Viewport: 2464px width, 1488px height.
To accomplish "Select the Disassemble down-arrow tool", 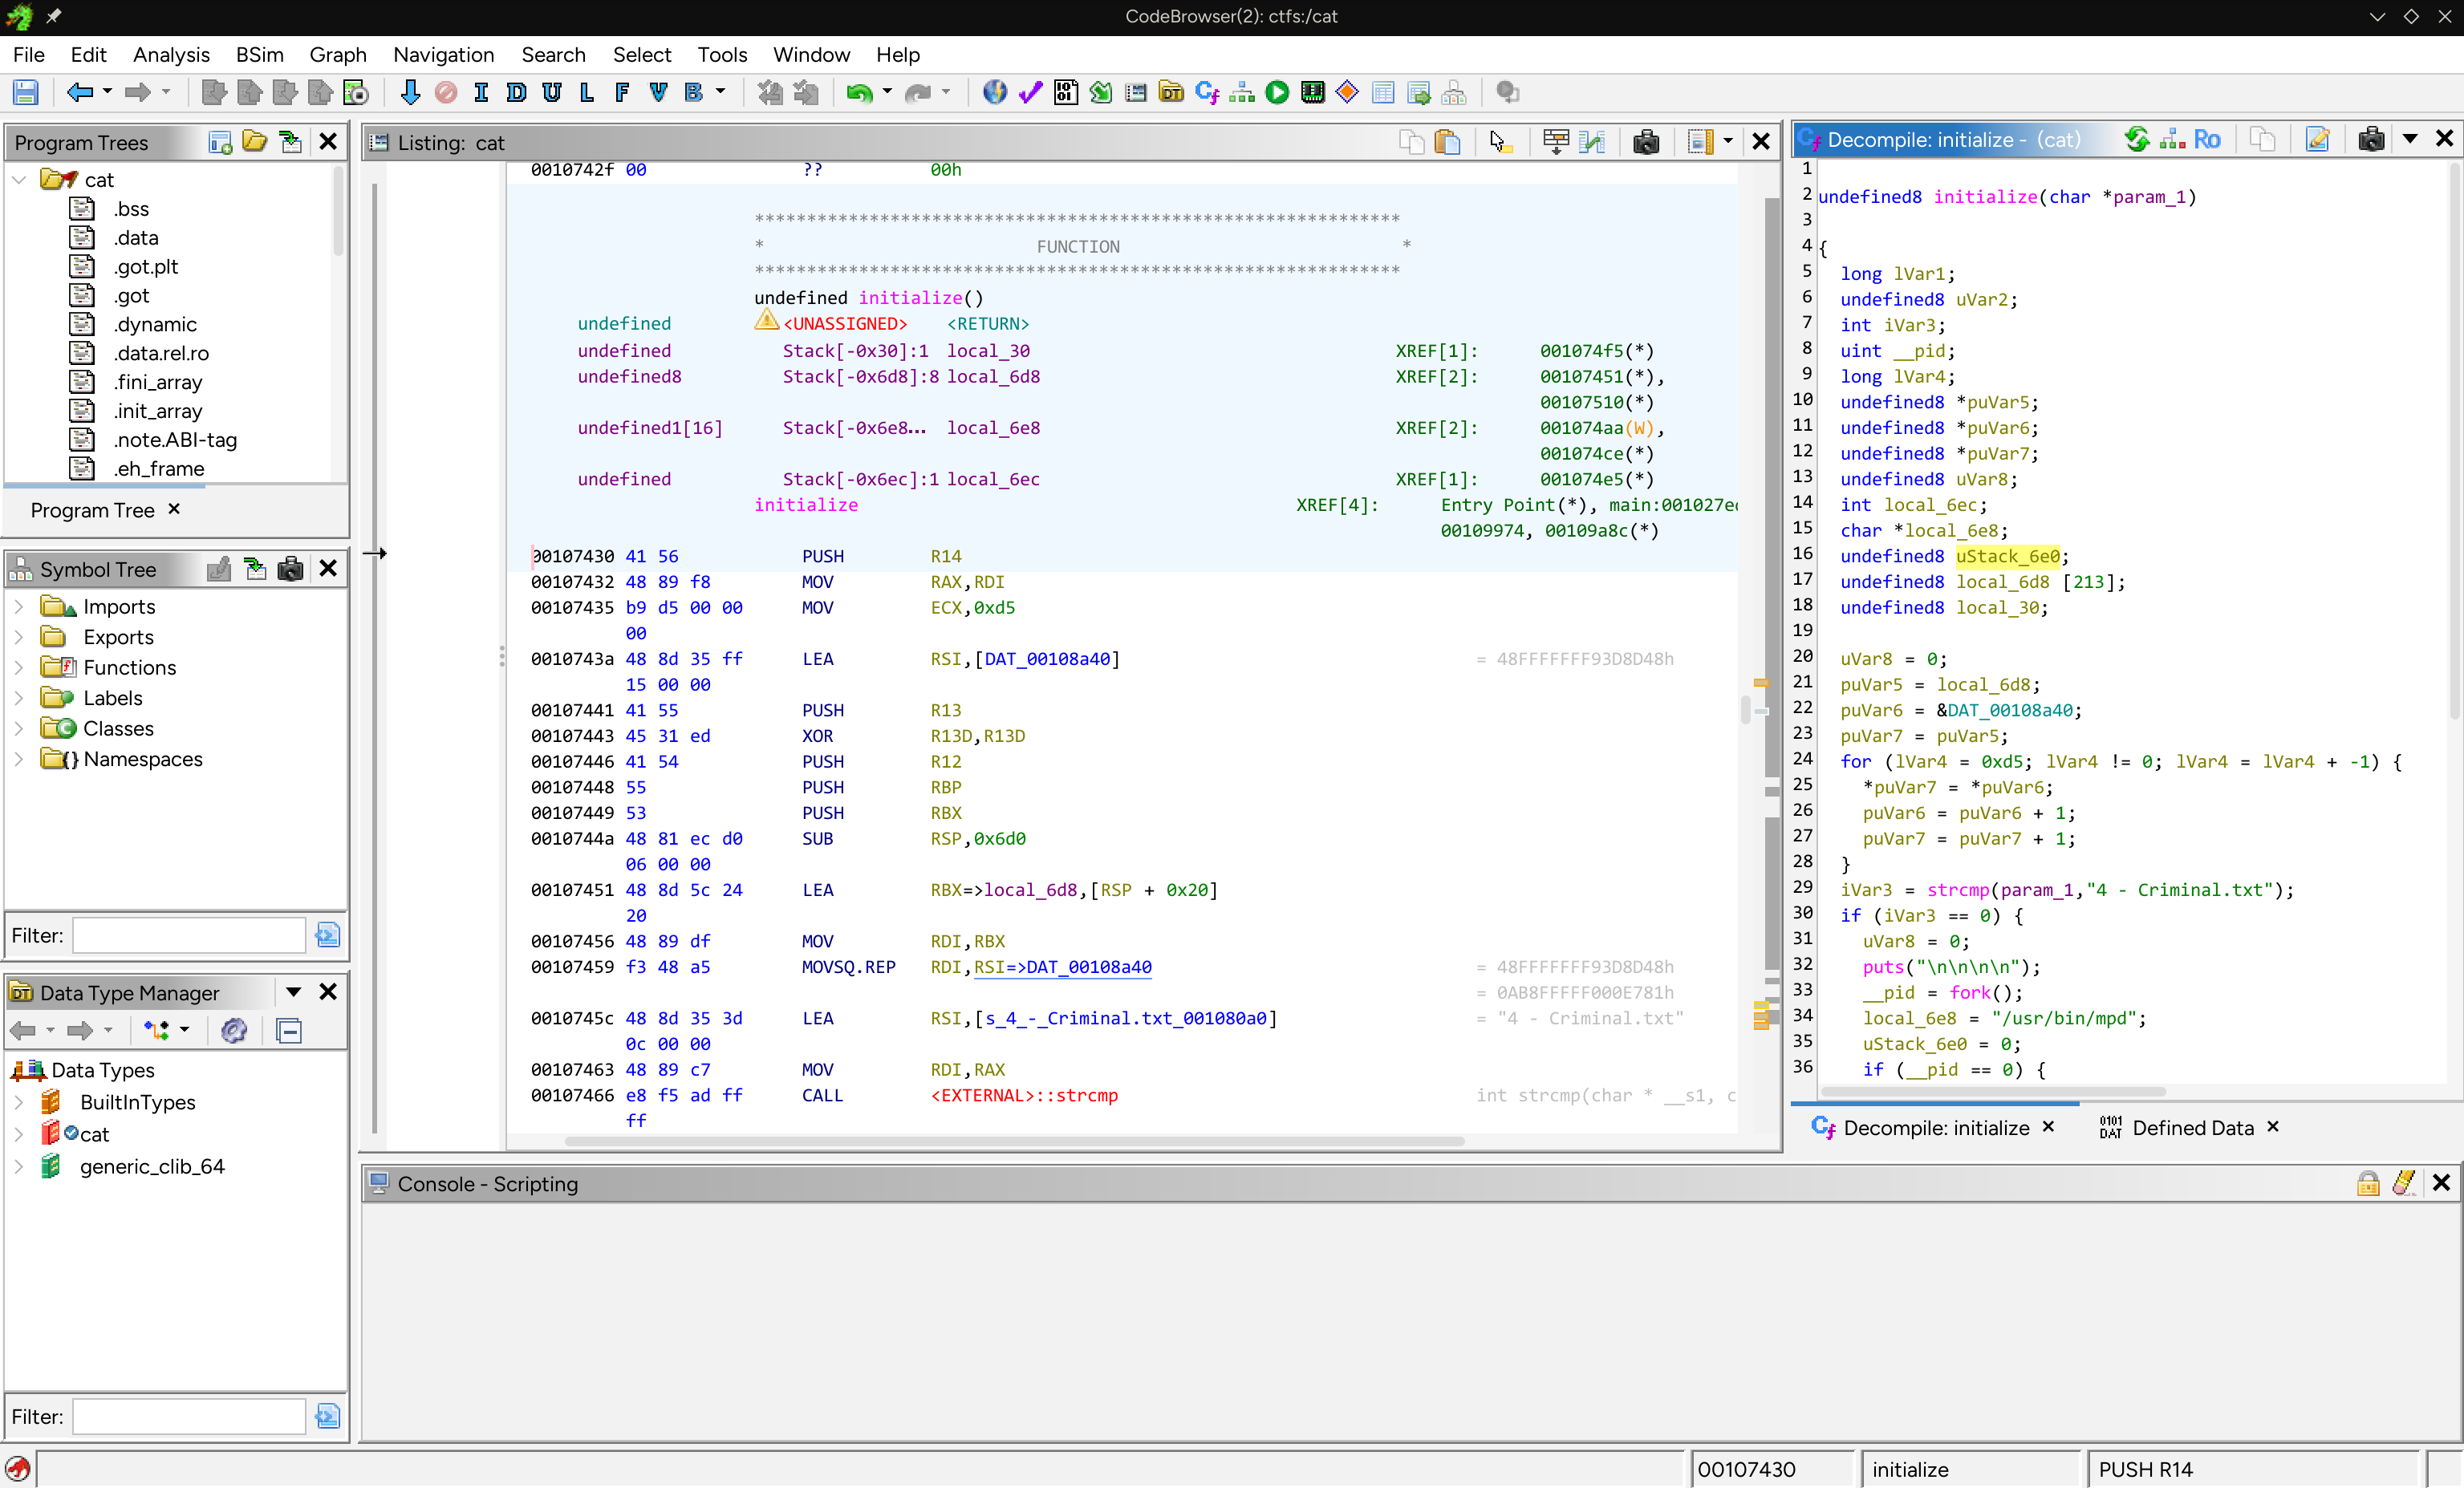I will (411, 92).
